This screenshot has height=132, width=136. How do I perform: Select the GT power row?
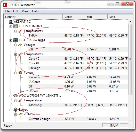click(x=78, y=86)
